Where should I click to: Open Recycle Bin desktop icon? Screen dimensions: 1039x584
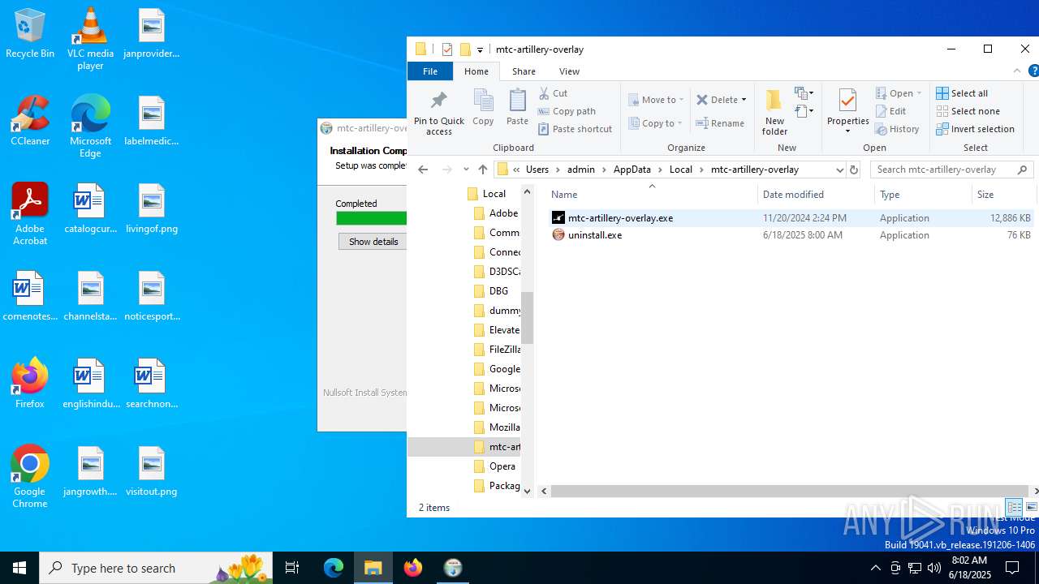[30, 34]
